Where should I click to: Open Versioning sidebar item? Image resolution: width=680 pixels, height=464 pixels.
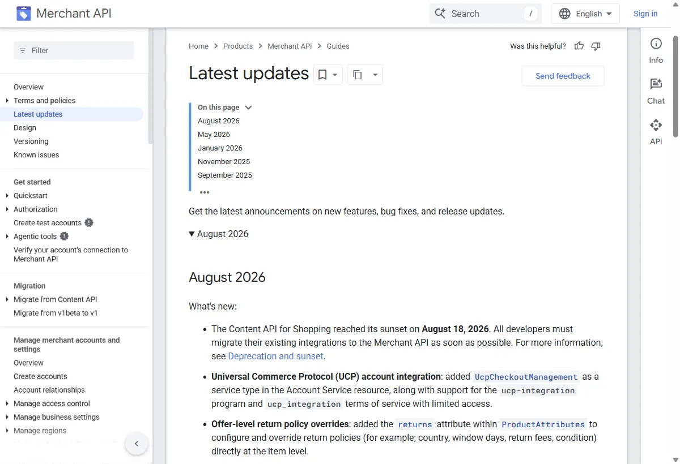pos(31,141)
